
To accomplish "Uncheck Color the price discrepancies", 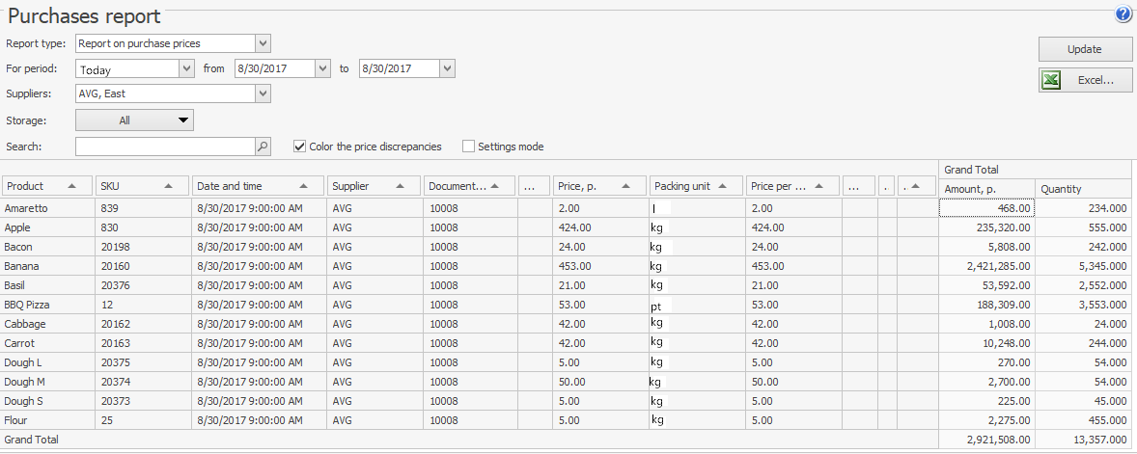I will [299, 147].
